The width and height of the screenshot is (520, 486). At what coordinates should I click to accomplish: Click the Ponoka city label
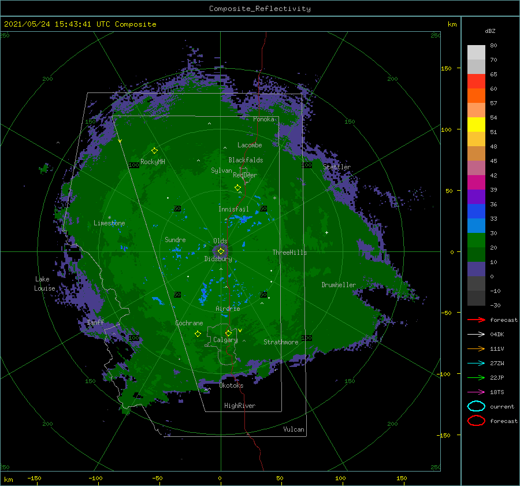[263, 119]
